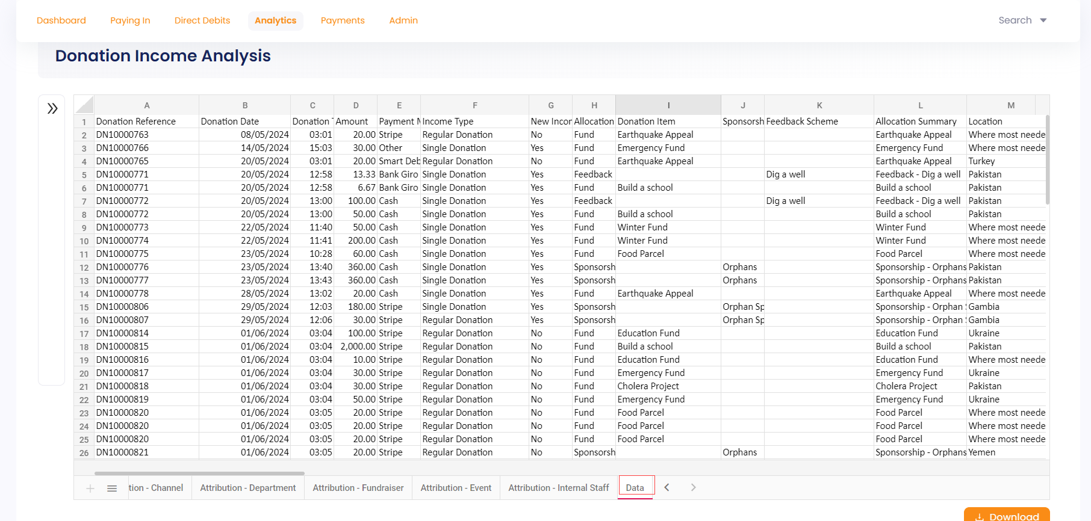
Task: Select Food Parcel item in row 11
Action: [668, 254]
